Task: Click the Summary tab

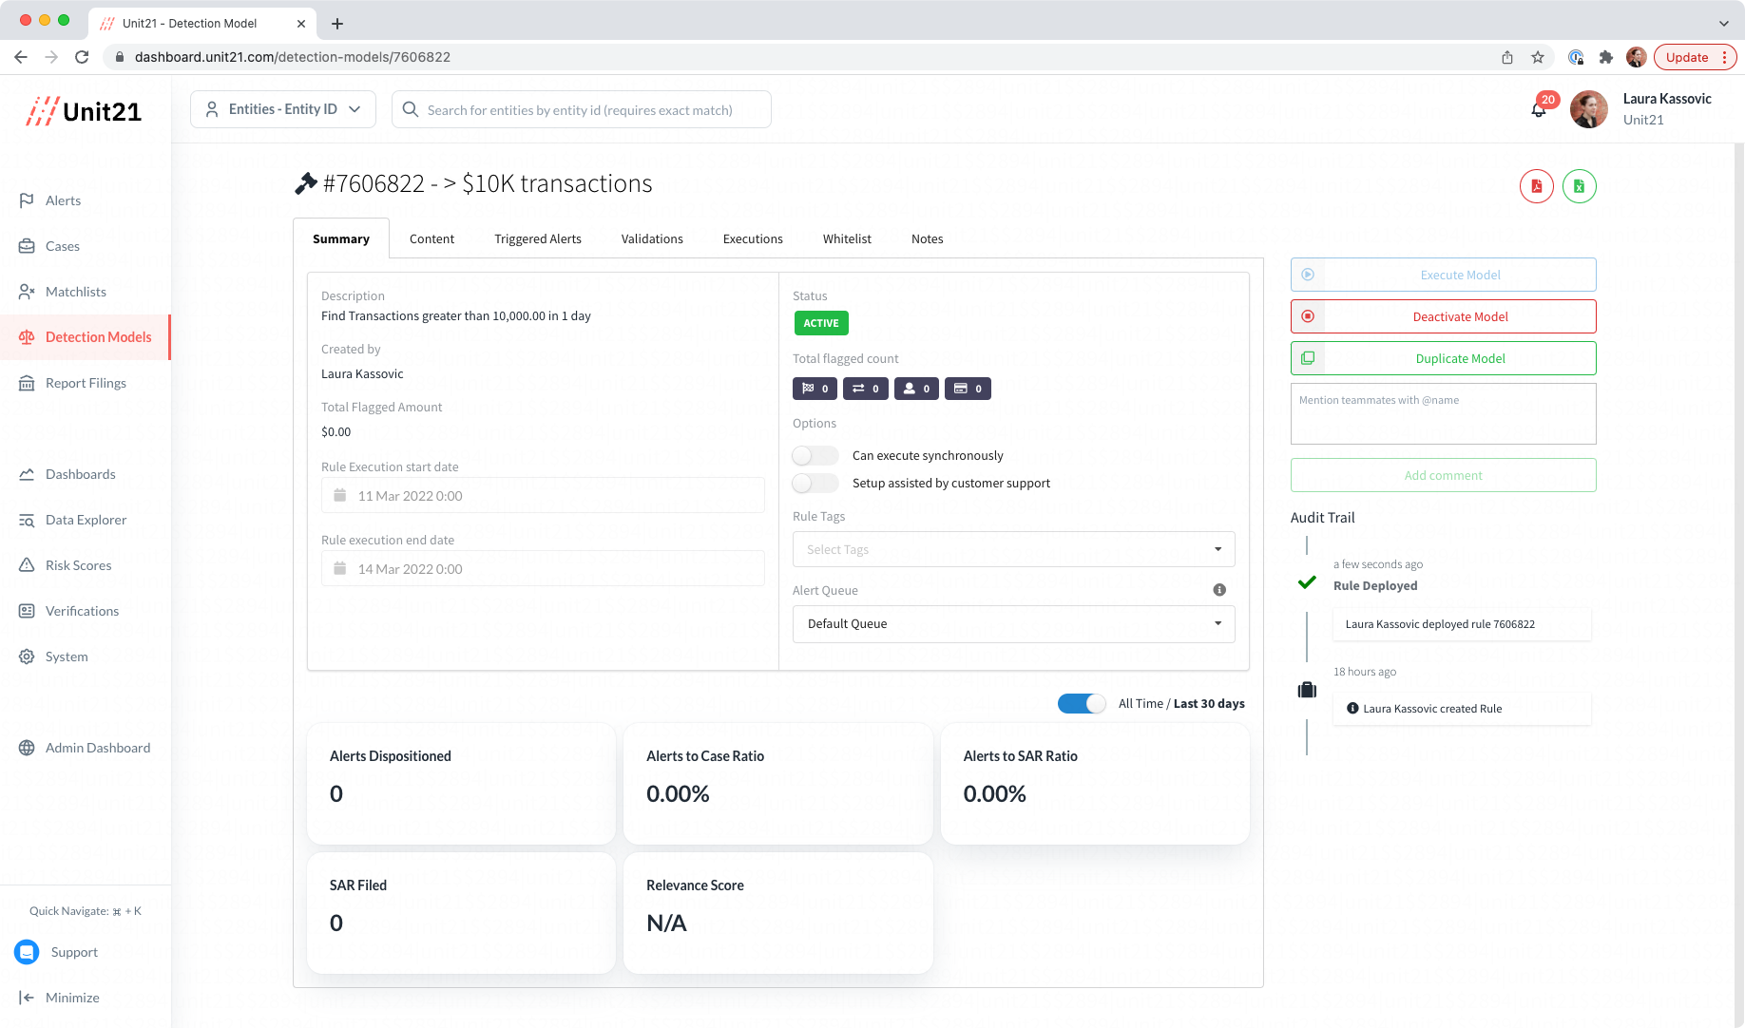Action: (x=341, y=238)
